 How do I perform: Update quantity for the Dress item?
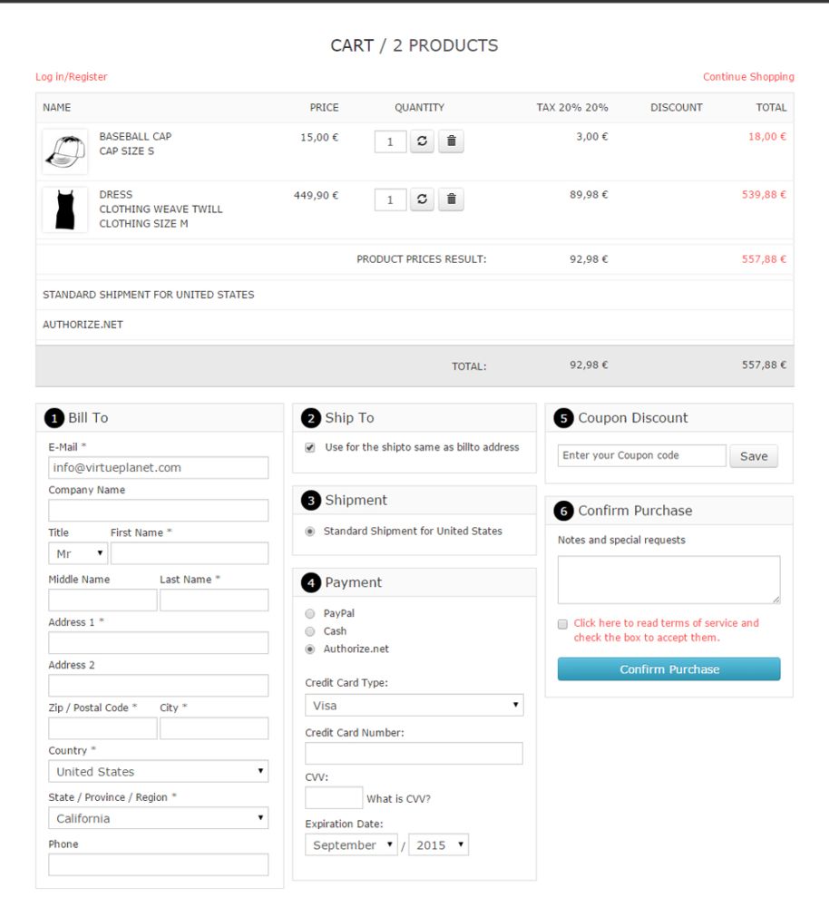422,200
